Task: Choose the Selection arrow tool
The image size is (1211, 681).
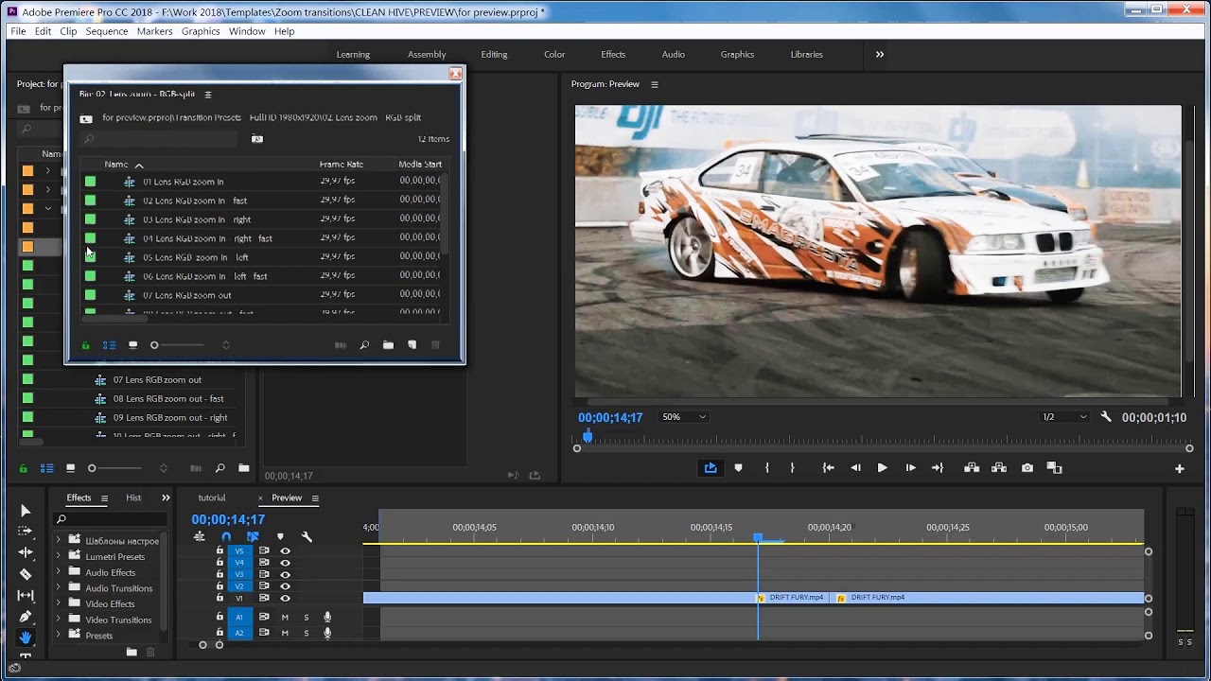Action: coord(26,511)
